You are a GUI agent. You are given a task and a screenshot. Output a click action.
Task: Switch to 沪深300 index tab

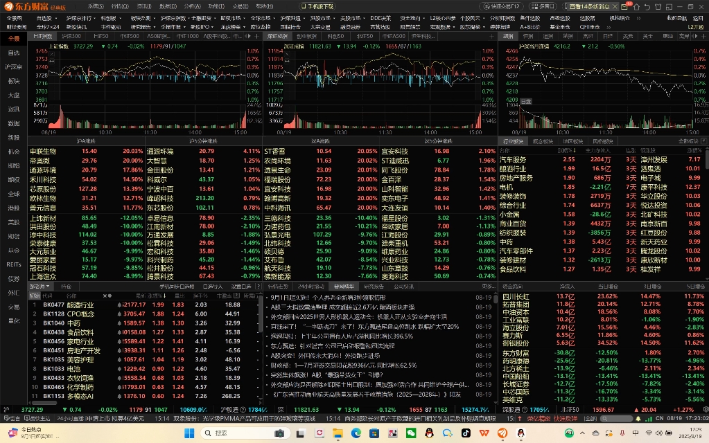click(x=71, y=36)
